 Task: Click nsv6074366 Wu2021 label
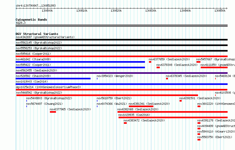click(112, 104)
